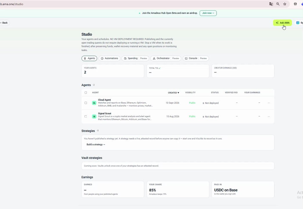The height and width of the screenshot is (209, 303).
Task: Click the STATUS column header
Action: pyautogui.click(x=215, y=93)
